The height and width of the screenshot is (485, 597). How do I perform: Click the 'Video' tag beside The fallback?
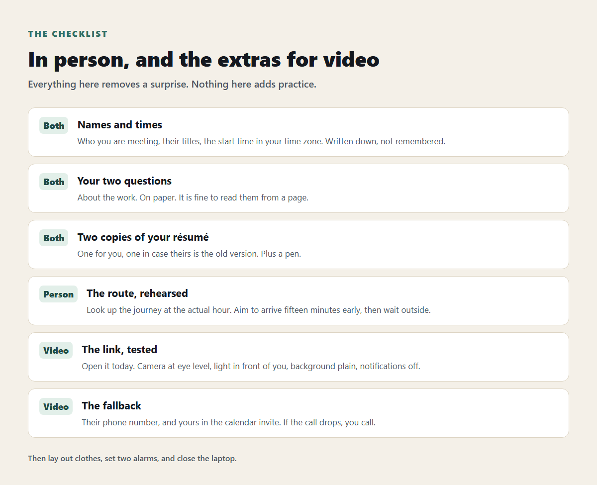pyautogui.click(x=56, y=406)
